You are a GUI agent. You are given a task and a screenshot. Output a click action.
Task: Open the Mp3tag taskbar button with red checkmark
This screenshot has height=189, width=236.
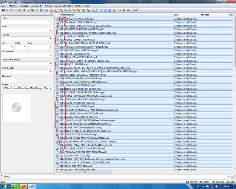pos(32,186)
